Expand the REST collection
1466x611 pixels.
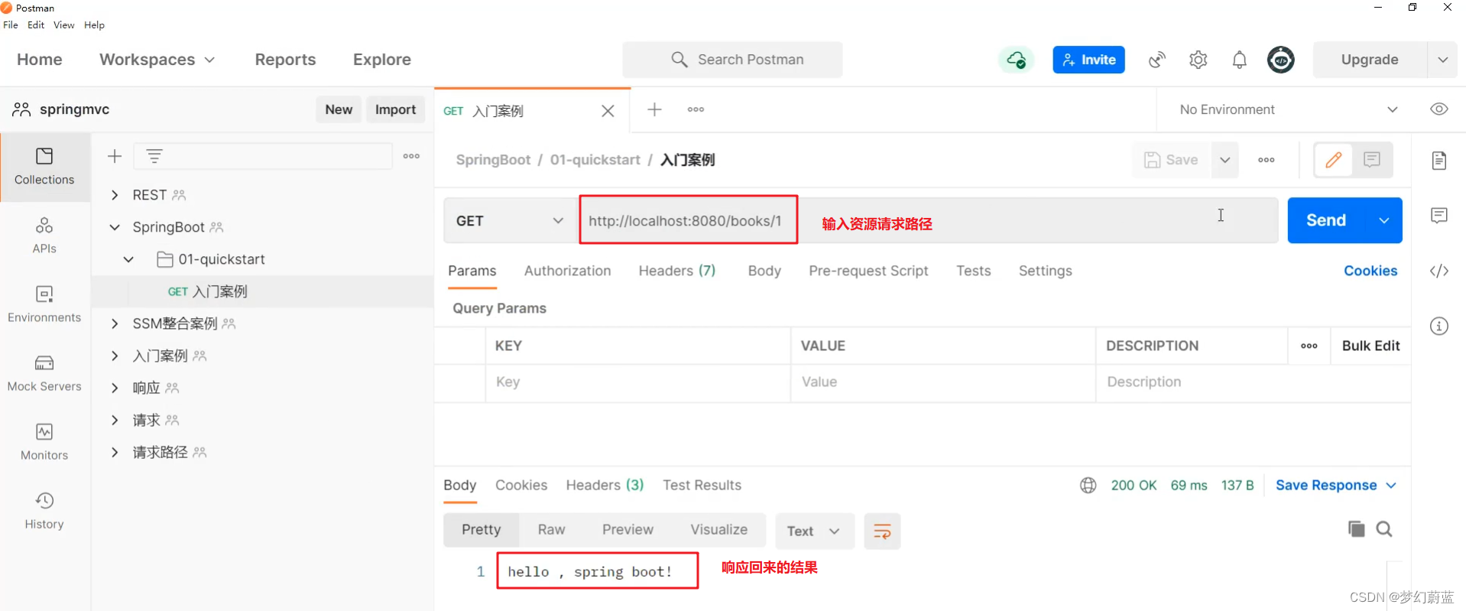pyautogui.click(x=115, y=195)
